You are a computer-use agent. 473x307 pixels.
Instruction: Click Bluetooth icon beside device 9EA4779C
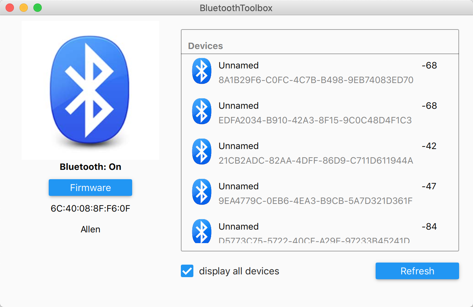(202, 192)
